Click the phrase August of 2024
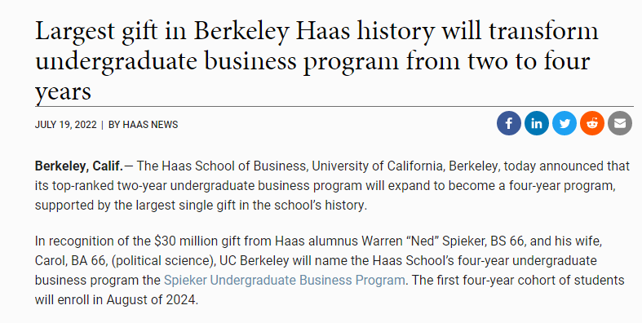642x323 pixels. [151, 300]
